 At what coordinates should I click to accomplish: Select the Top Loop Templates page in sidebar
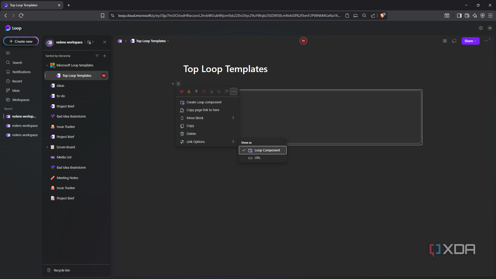point(77,76)
